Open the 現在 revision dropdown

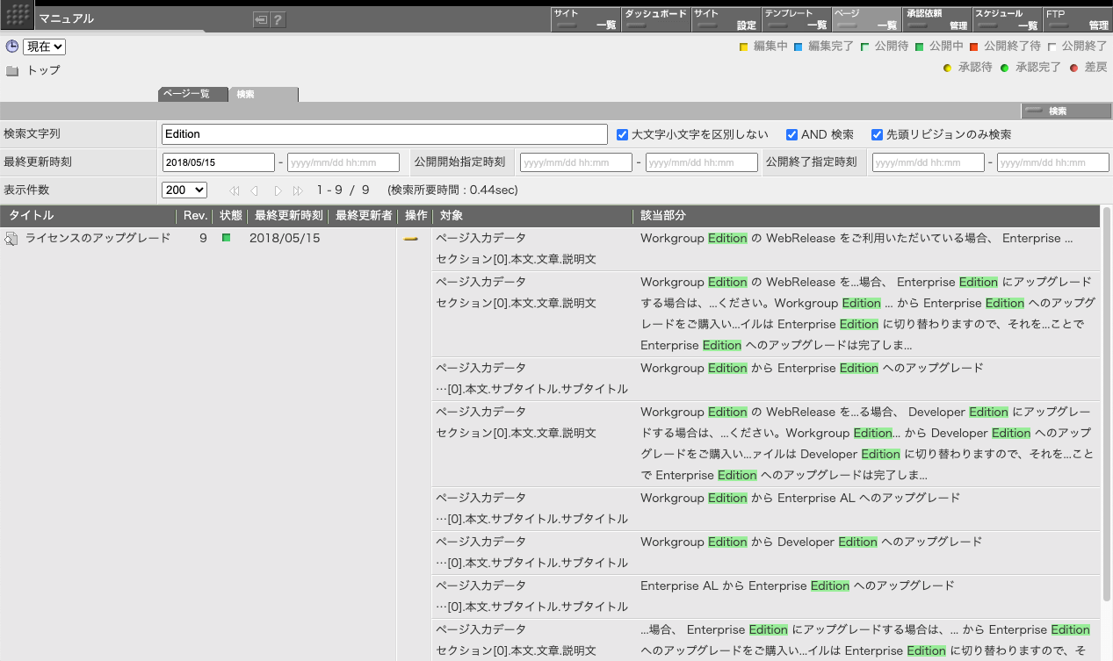click(x=44, y=47)
